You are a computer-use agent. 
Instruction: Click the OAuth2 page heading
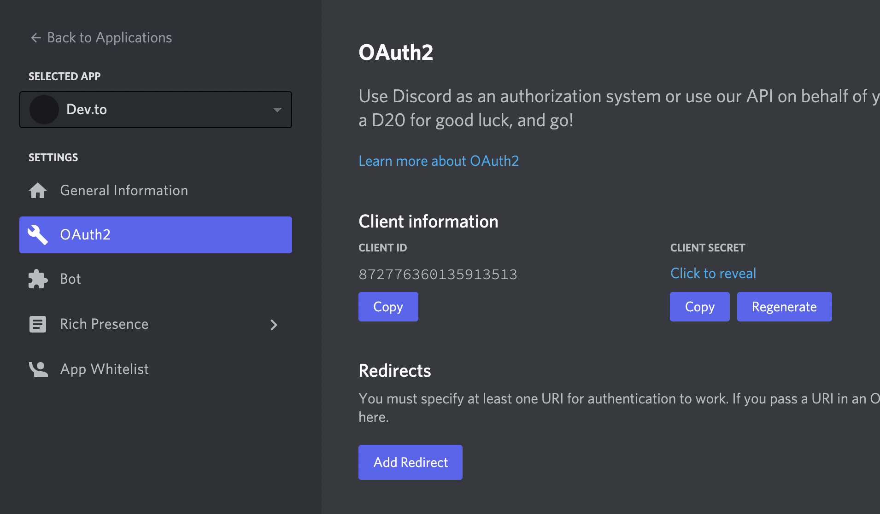pos(396,53)
